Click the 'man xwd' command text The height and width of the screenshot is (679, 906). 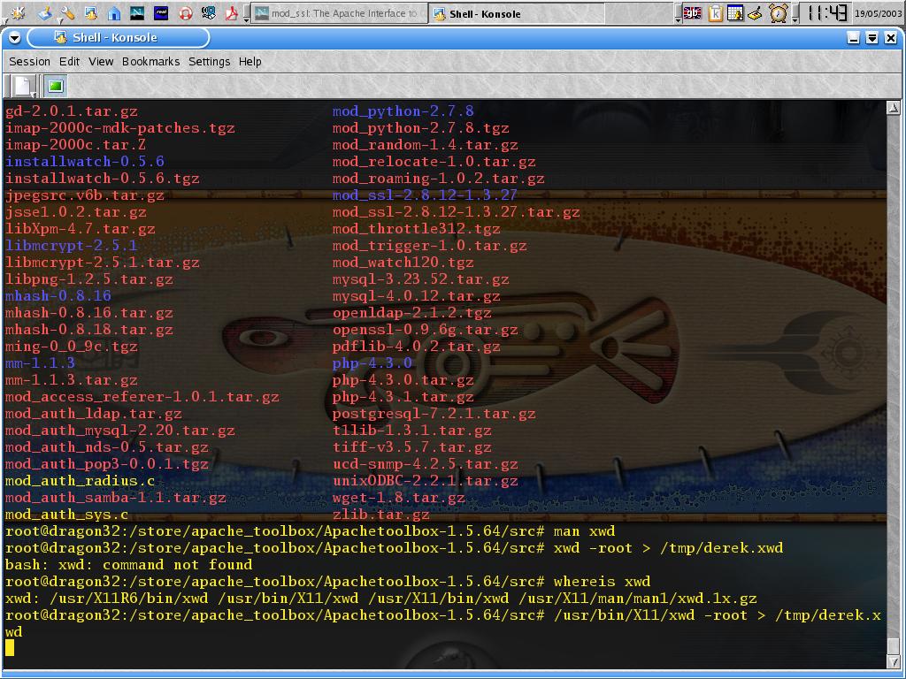pos(584,531)
